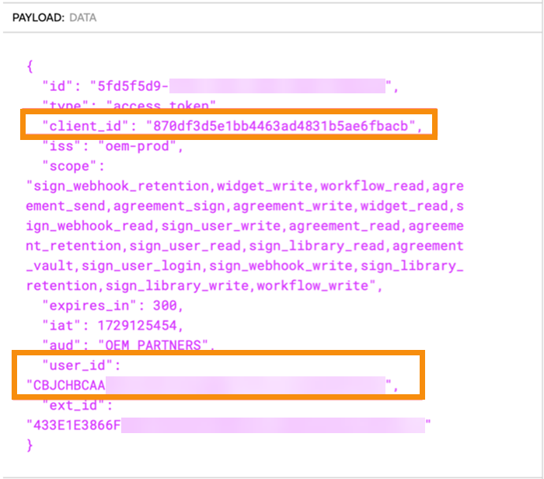Click the "ext_id" key
Screen dimensions: 544x479
(71, 405)
